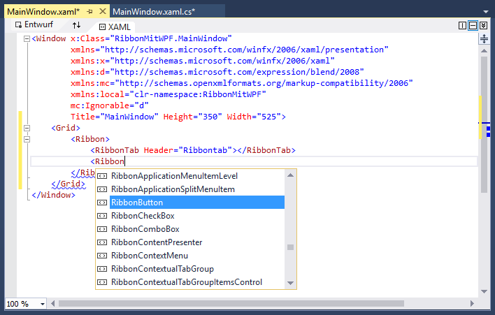Click the editor vertical scrollbar thumb
This screenshot has height=315, width=495.
(x=484, y=124)
